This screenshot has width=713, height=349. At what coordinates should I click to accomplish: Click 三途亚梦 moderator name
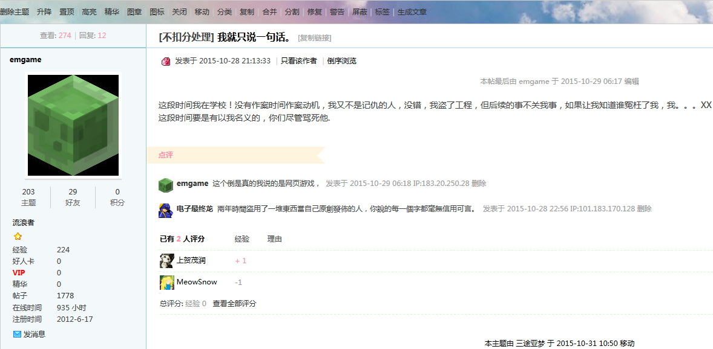tap(530, 343)
